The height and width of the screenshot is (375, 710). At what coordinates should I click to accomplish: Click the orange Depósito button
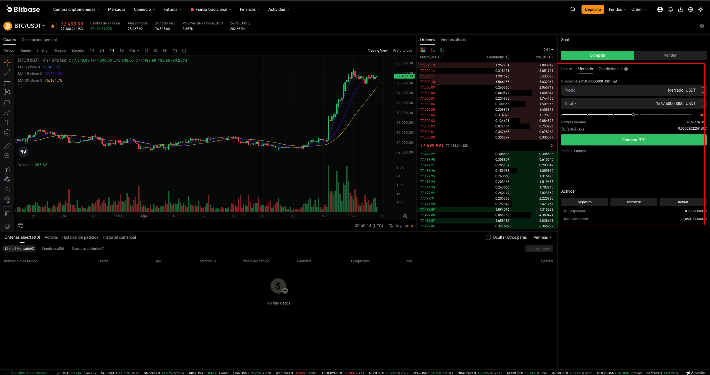(x=593, y=9)
